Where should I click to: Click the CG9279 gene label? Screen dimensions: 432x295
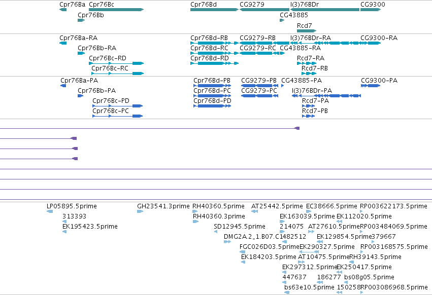[252, 5]
